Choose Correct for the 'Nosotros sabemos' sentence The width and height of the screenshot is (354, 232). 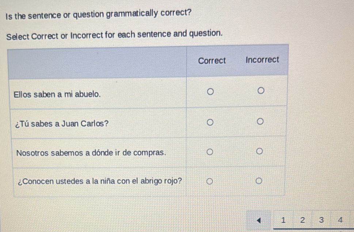[x=210, y=151]
